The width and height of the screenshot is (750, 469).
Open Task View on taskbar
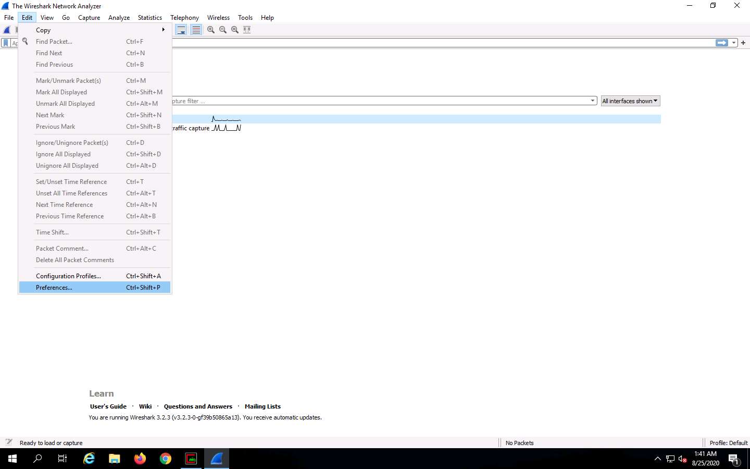pyautogui.click(x=63, y=459)
